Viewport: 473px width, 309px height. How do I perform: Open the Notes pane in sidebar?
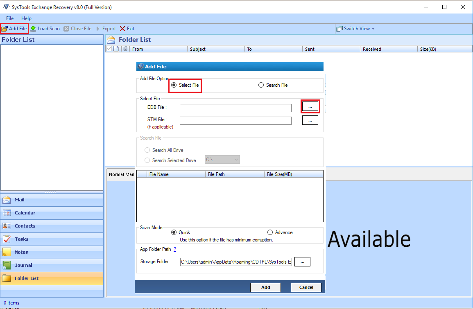(52, 252)
